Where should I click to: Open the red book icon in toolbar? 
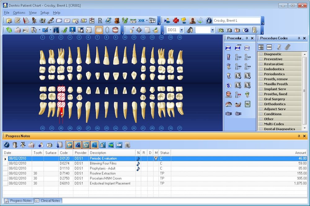(x=26, y=20)
